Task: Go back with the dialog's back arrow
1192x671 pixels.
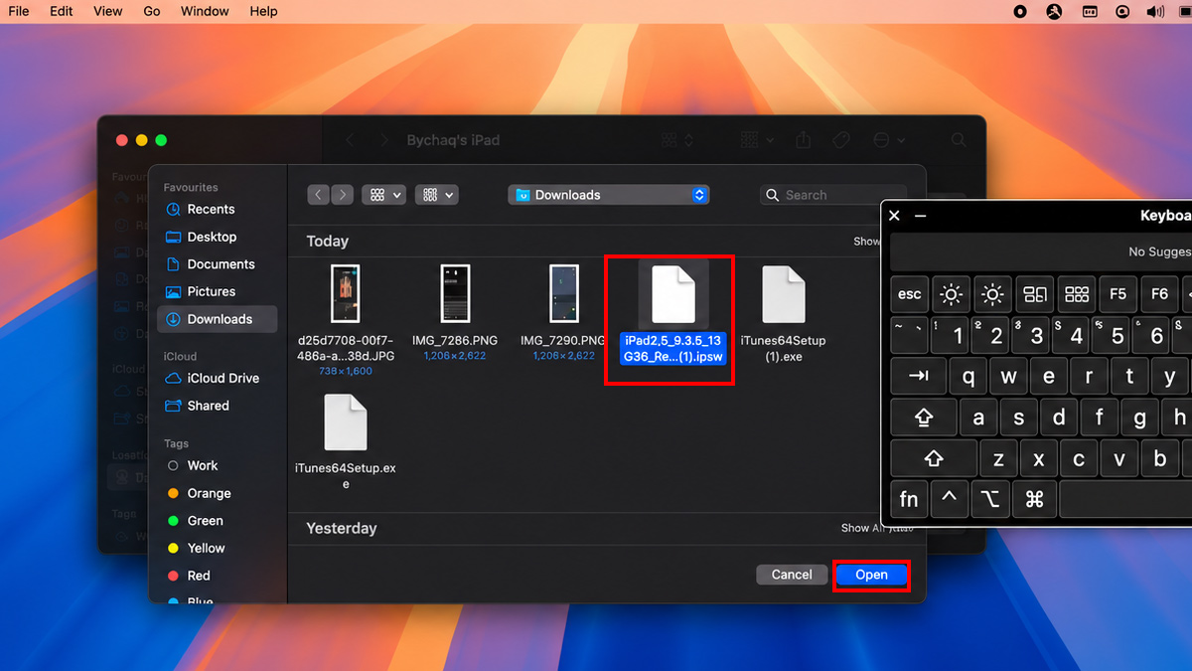Action: [319, 195]
